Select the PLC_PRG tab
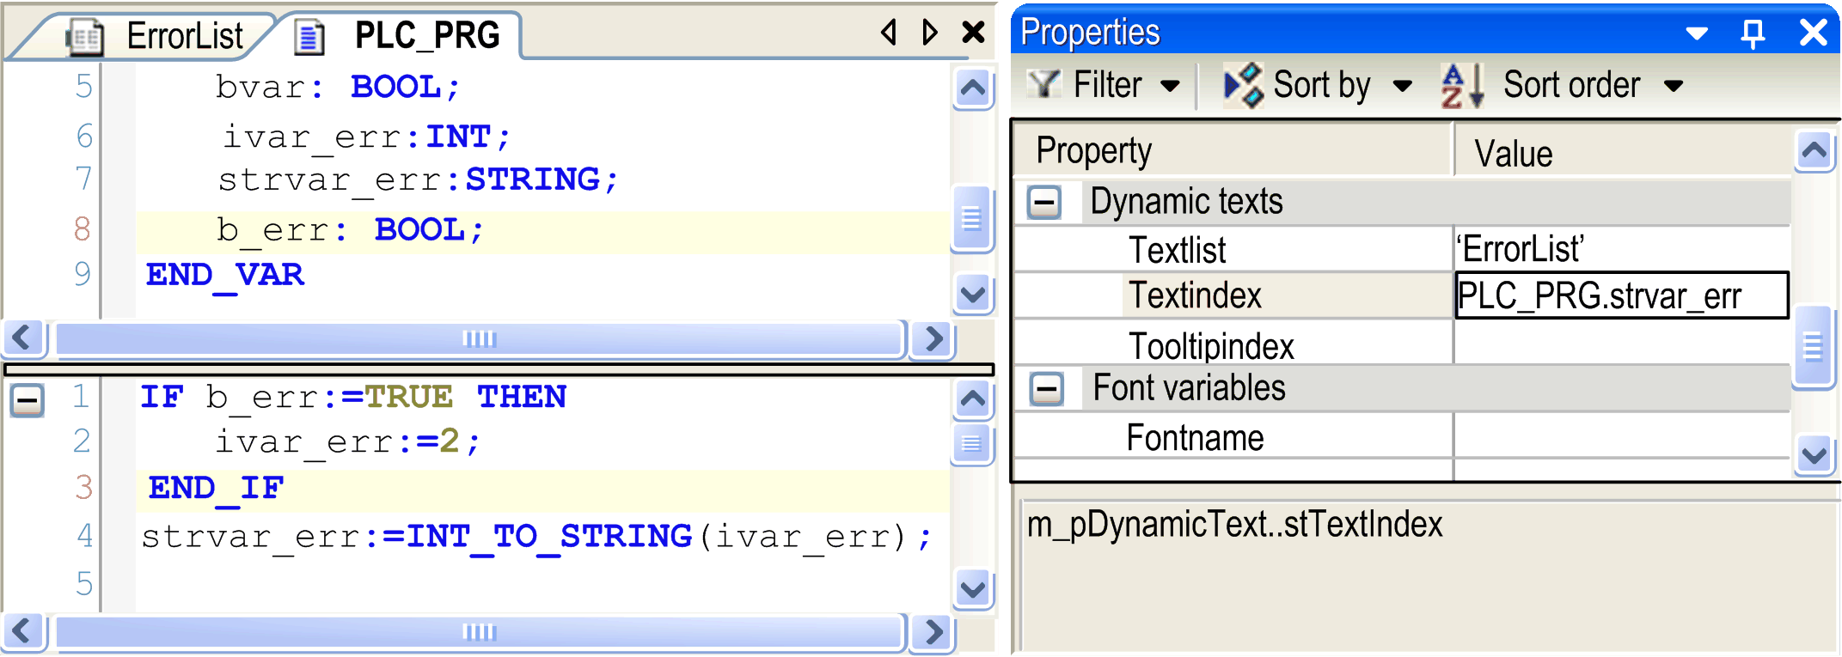The height and width of the screenshot is (657, 1842). coord(426,36)
